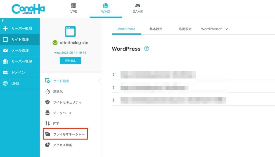
Task: Switch to the 基本設定 tab
Action: [156, 29]
